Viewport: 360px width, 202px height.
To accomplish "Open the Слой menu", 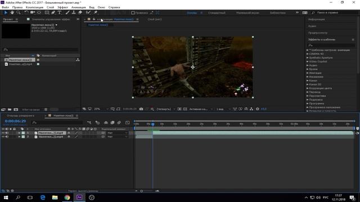I will (50, 7).
